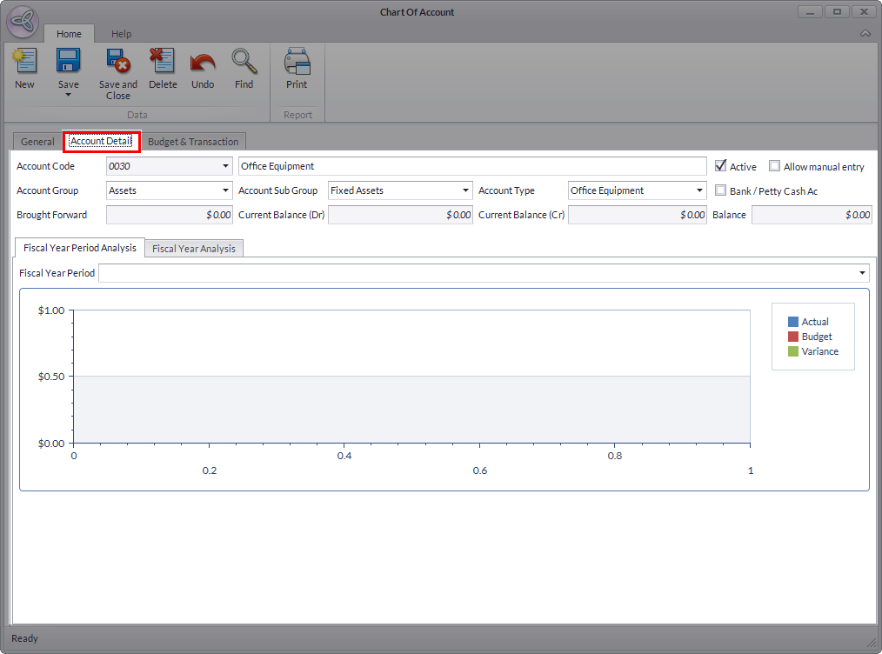The image size is (882, 654).
Task: Switch to the Budget & Transaction tab
Action: pyautogui.click(x=193, y=142)
